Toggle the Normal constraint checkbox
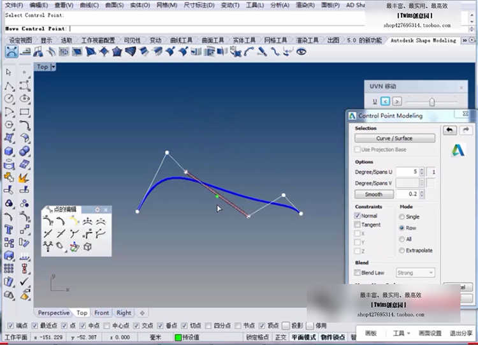Image resolution: width=478 pixels, height=345 pixels. pos(358,216)
